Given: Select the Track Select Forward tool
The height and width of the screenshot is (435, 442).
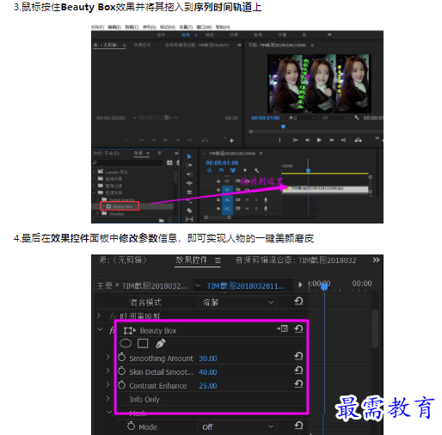Looking at the screenshot, I should pyautogui.click(x=189, y=165).
